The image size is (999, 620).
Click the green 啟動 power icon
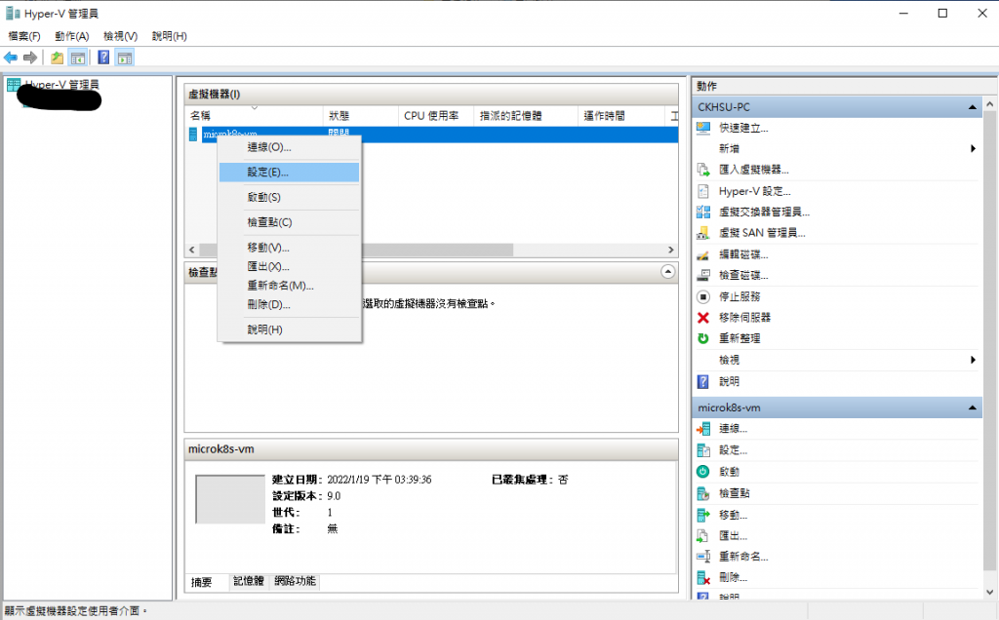703,472
